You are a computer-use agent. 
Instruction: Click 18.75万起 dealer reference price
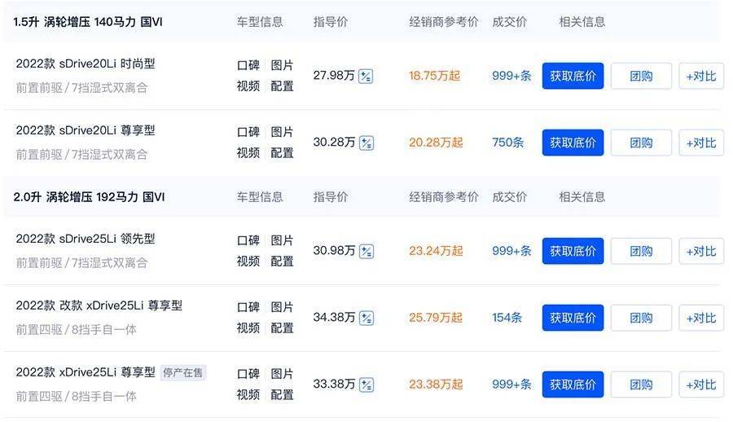tap(434, 76)
